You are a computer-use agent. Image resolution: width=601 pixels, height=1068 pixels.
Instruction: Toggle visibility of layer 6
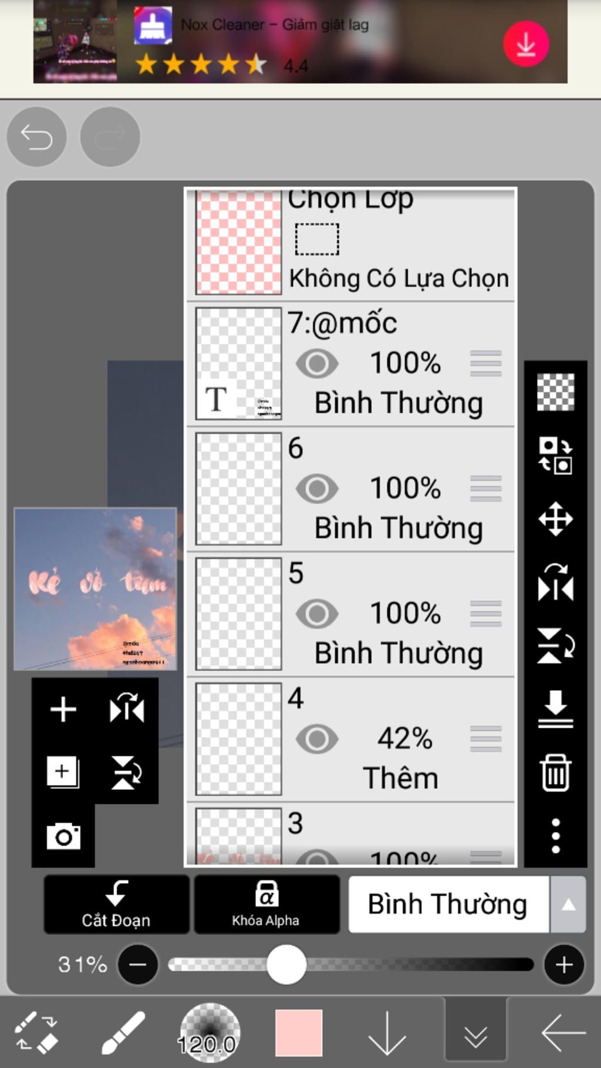pos(317,488)
